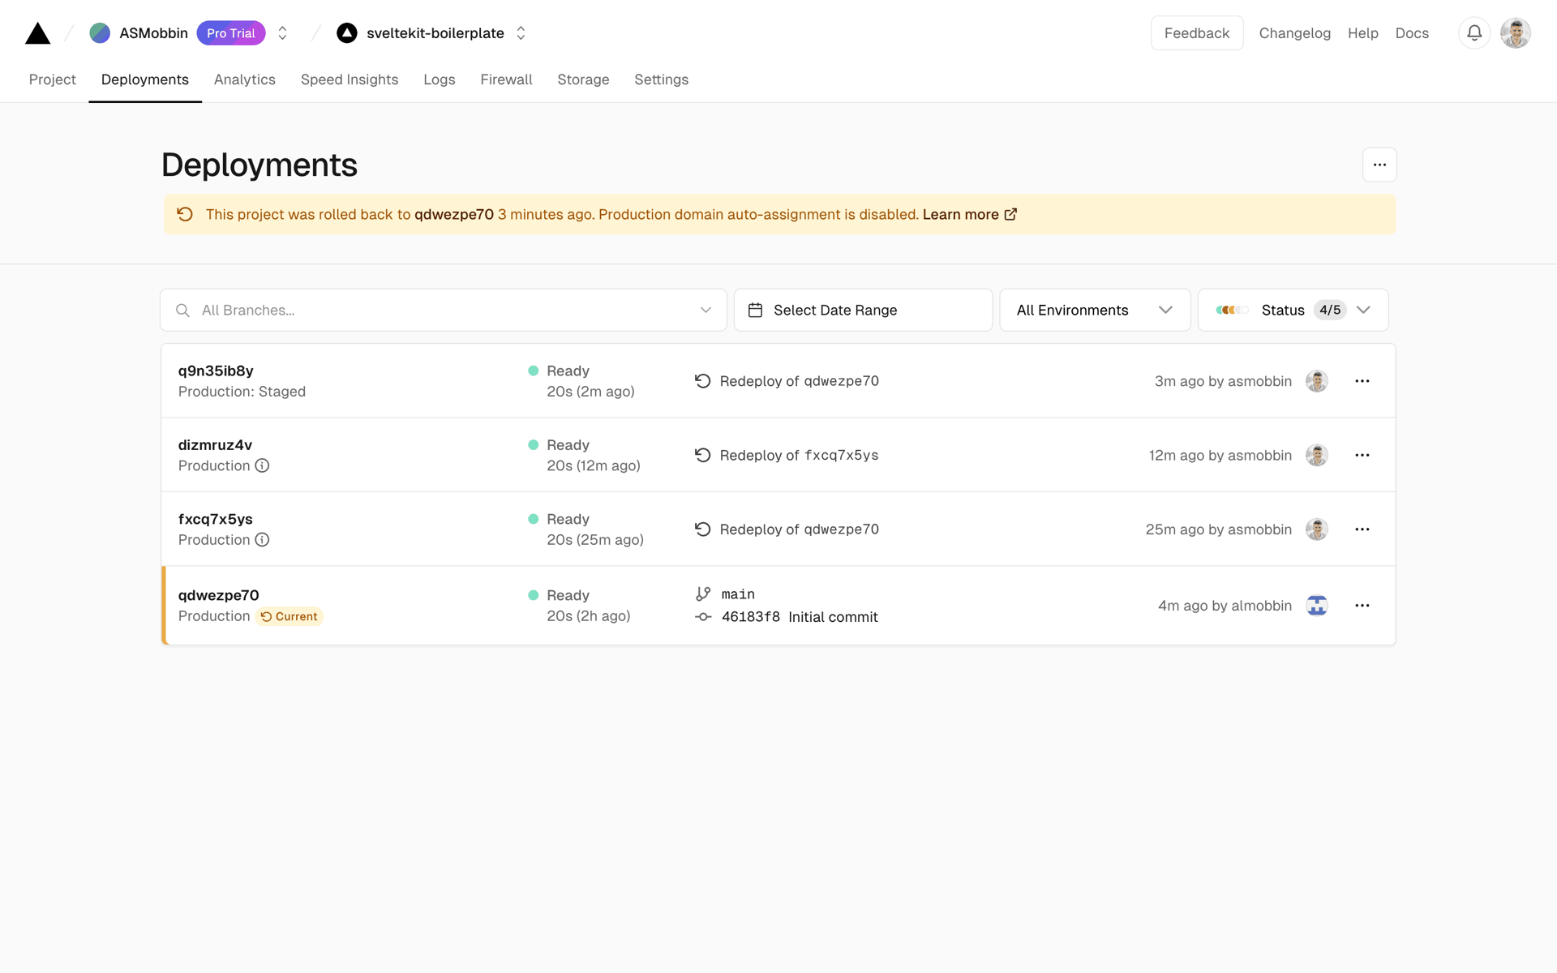Click the main branch icon in qdwezpe70 row

[x=703, y=594]
